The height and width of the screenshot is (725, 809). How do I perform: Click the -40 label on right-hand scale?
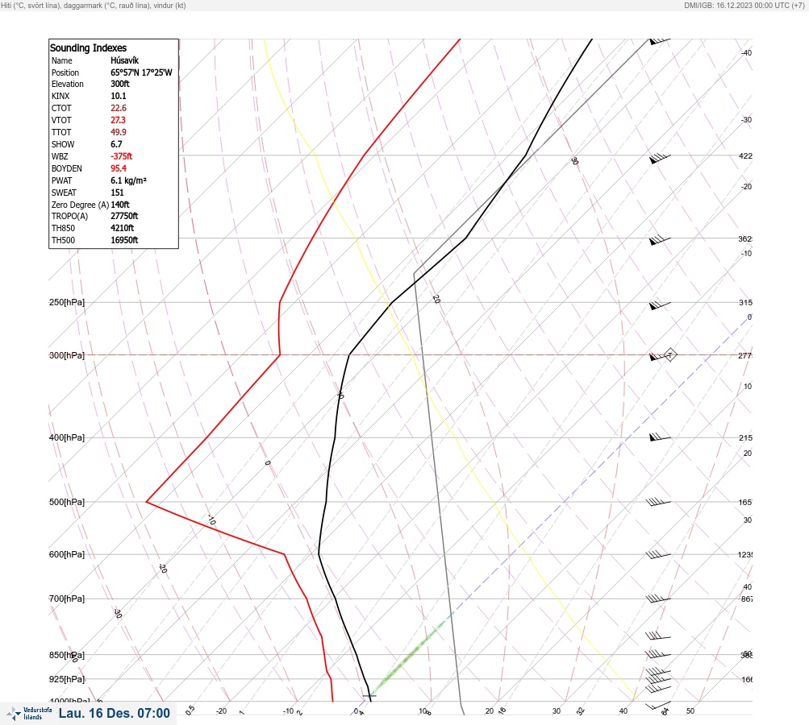[746, 52]
